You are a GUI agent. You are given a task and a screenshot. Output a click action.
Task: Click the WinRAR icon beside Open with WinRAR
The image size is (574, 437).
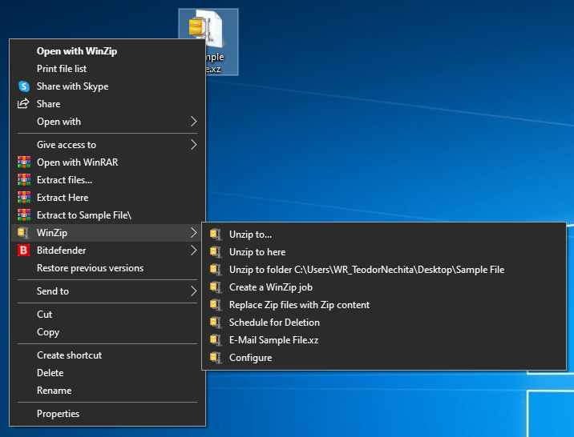[x=23, y=162]
